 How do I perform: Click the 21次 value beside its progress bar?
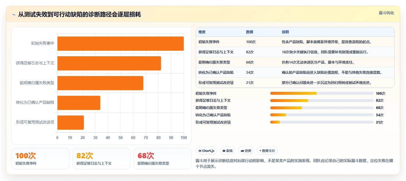click(x=379, y=122)
